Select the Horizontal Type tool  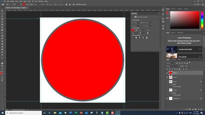pos(2,55)
